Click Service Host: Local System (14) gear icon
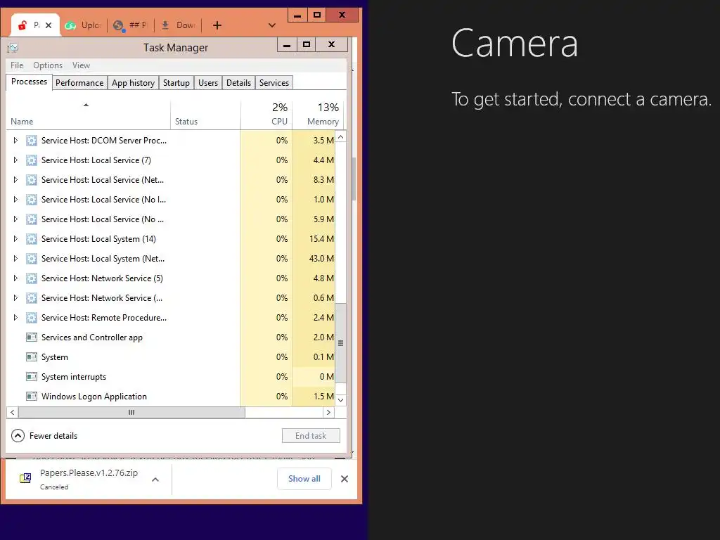The width and height of the screenshot is (720, 540). point(31,239)
